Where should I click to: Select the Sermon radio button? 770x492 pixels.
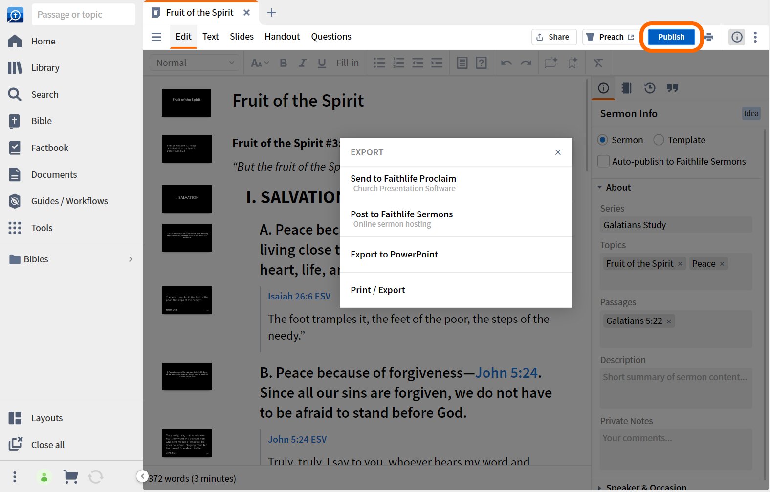tap(603, 140)
